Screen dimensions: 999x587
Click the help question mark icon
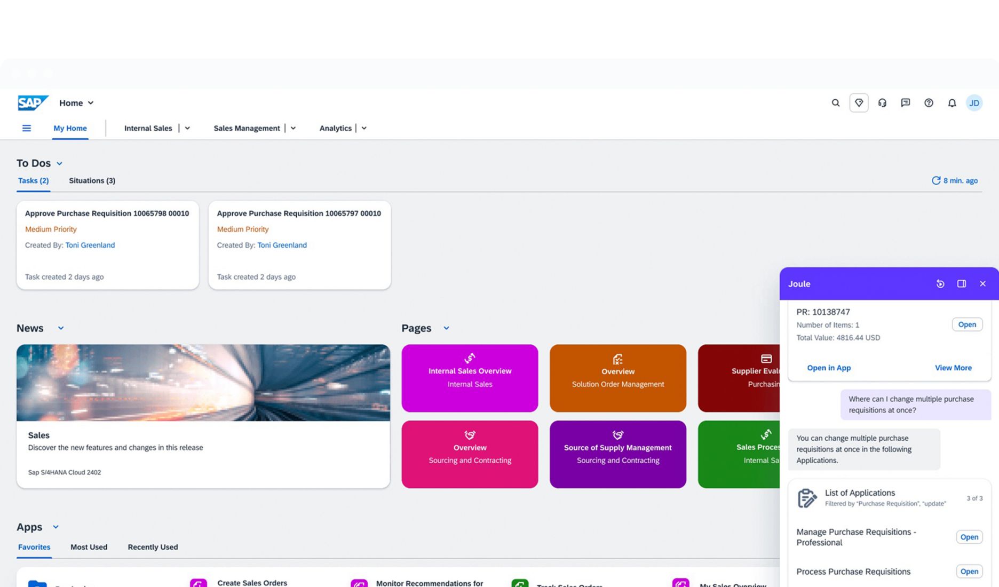click(x=929, y=103)
